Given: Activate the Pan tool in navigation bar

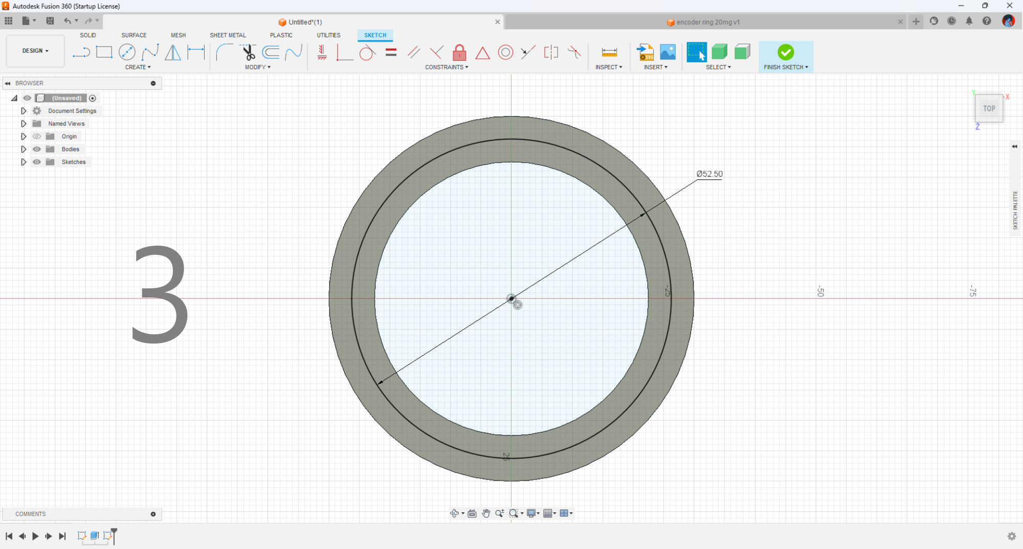Looking at the screenshot, I should coord(486,513).
